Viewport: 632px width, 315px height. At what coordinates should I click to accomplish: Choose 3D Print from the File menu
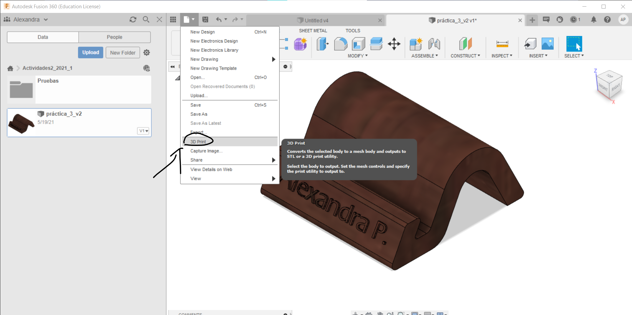click(230, 142)
